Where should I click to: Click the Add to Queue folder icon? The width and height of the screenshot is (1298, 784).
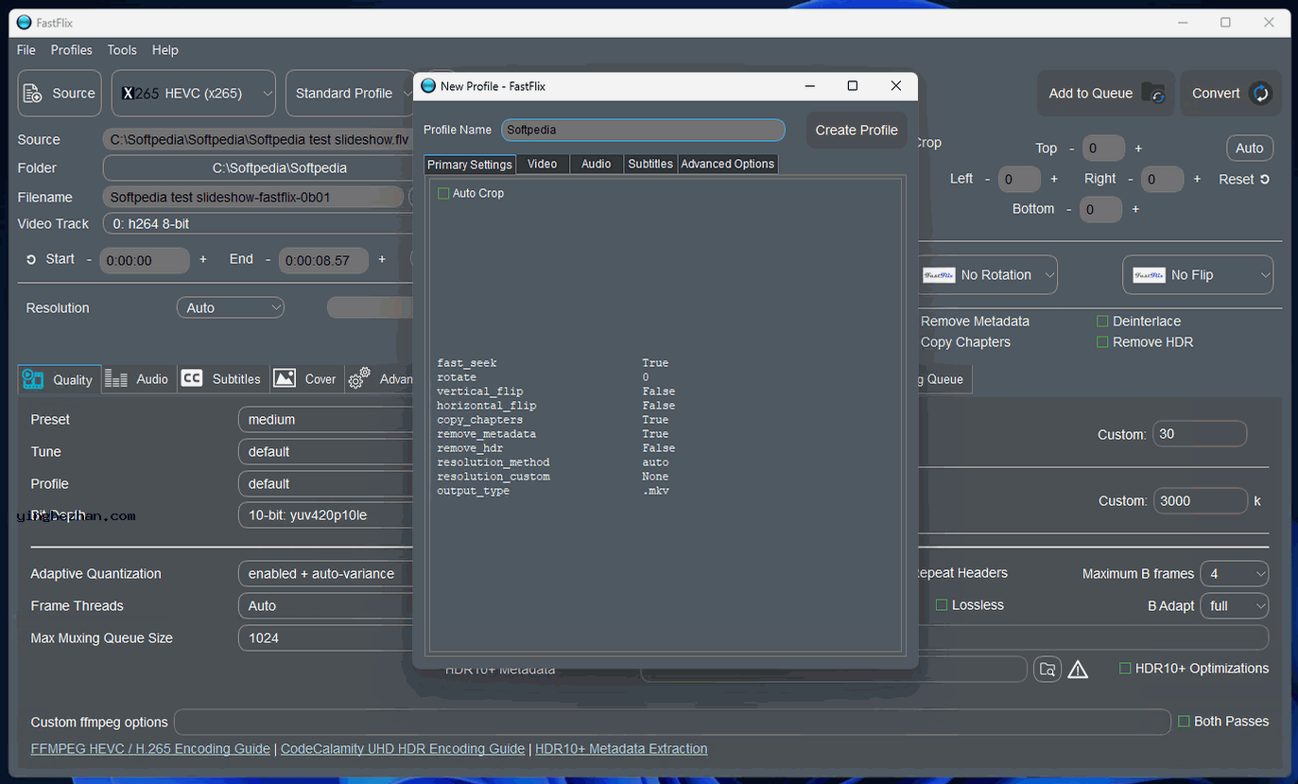1153,93
